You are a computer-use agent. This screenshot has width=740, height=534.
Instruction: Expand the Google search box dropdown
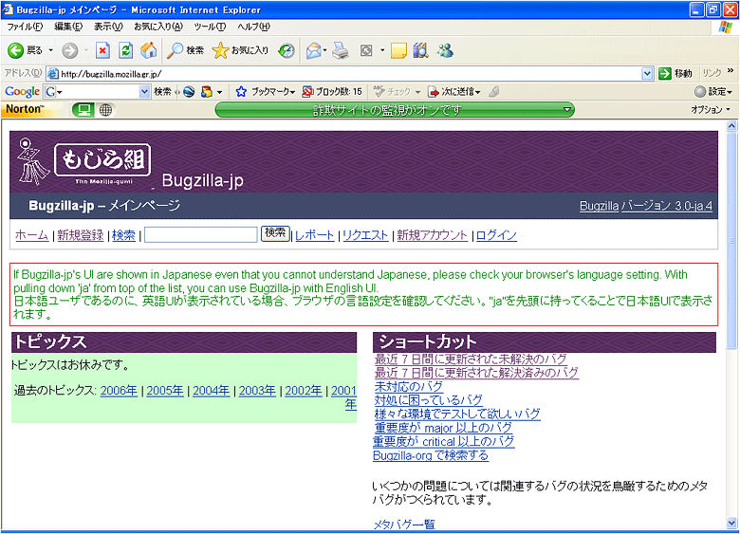click(x=144, y=91)
